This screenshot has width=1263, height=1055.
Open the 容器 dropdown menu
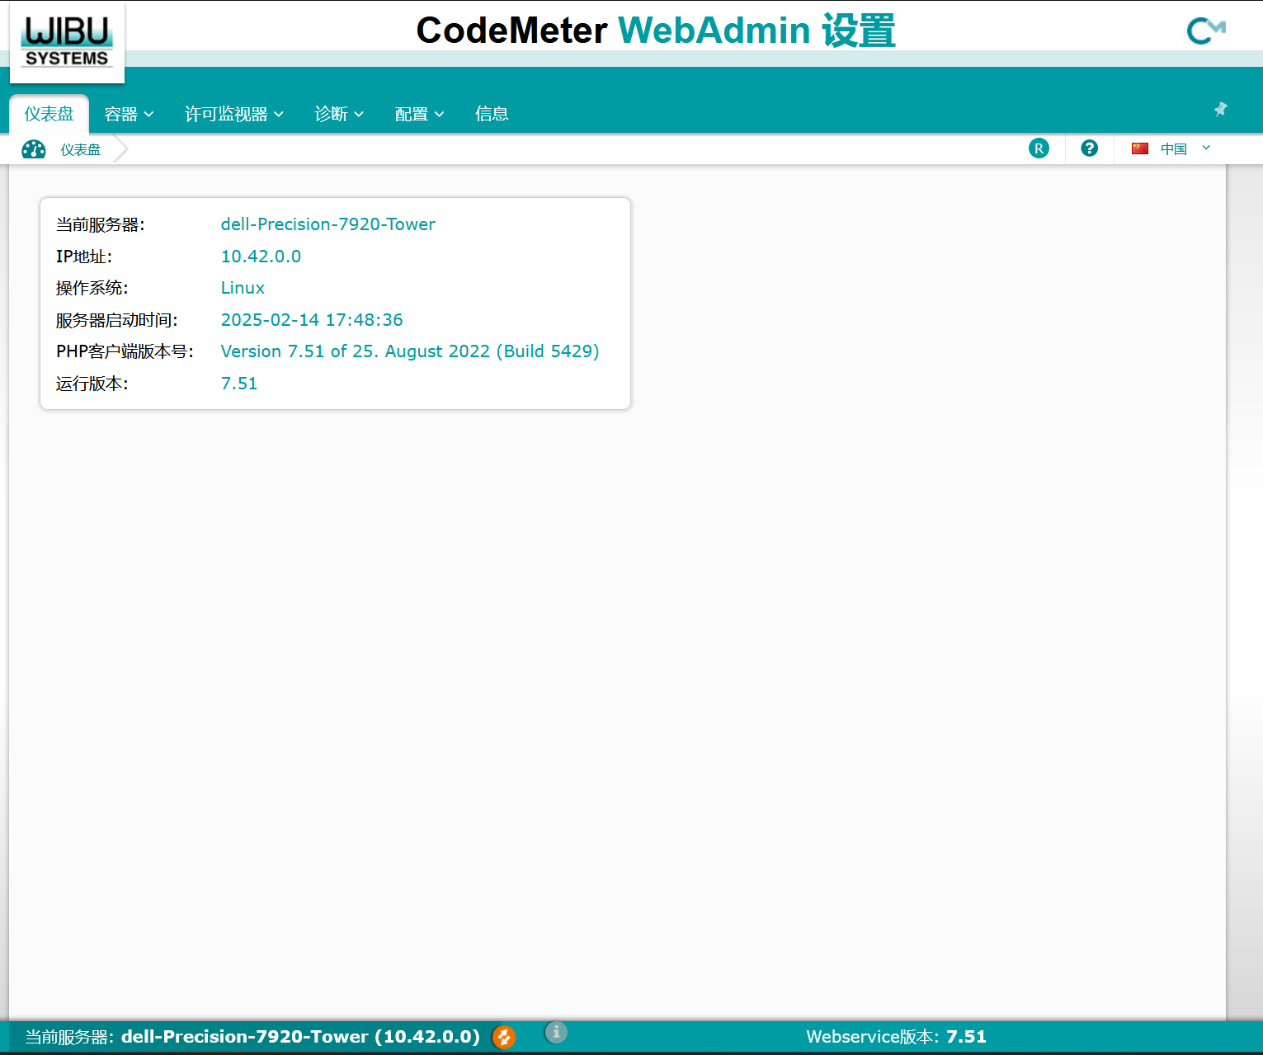129,114
